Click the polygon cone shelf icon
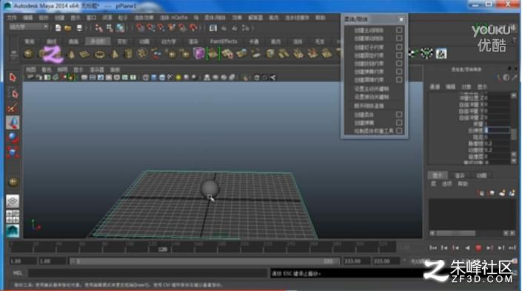 71,54
